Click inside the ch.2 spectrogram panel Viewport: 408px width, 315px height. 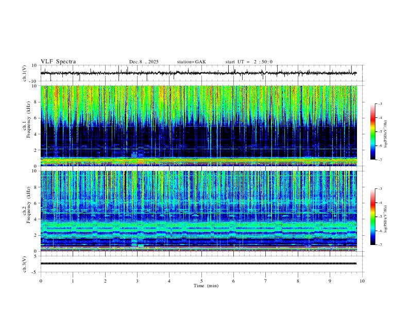pyautogui.click(x=198, y=211)
